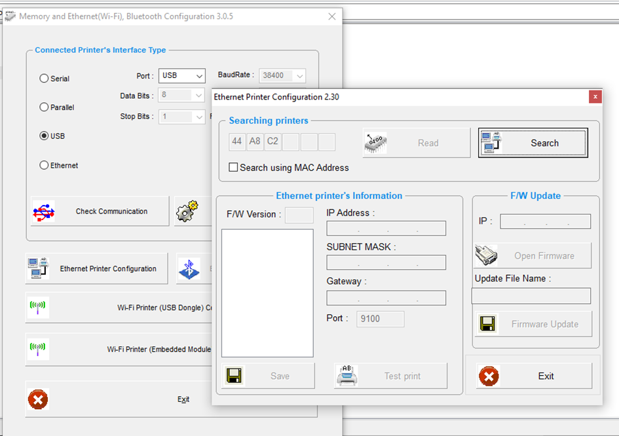Click the Bluetooth configuration icon
Viewport: 619px width, 436px height.
(x=190, y=268)
